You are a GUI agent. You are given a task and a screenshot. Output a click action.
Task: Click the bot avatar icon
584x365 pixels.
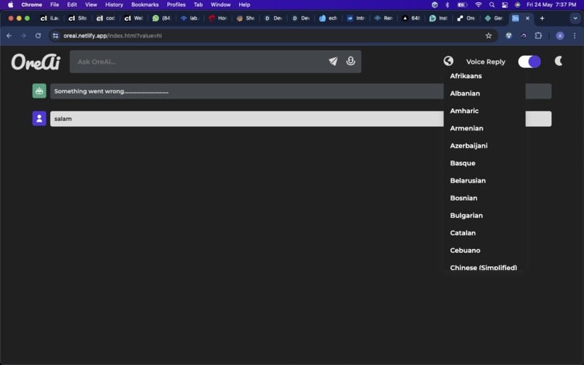(39, 91)
